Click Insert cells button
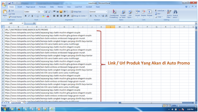The width and height of the screenshot is (198, 112). pyautogui.click(x=137, y=14)
